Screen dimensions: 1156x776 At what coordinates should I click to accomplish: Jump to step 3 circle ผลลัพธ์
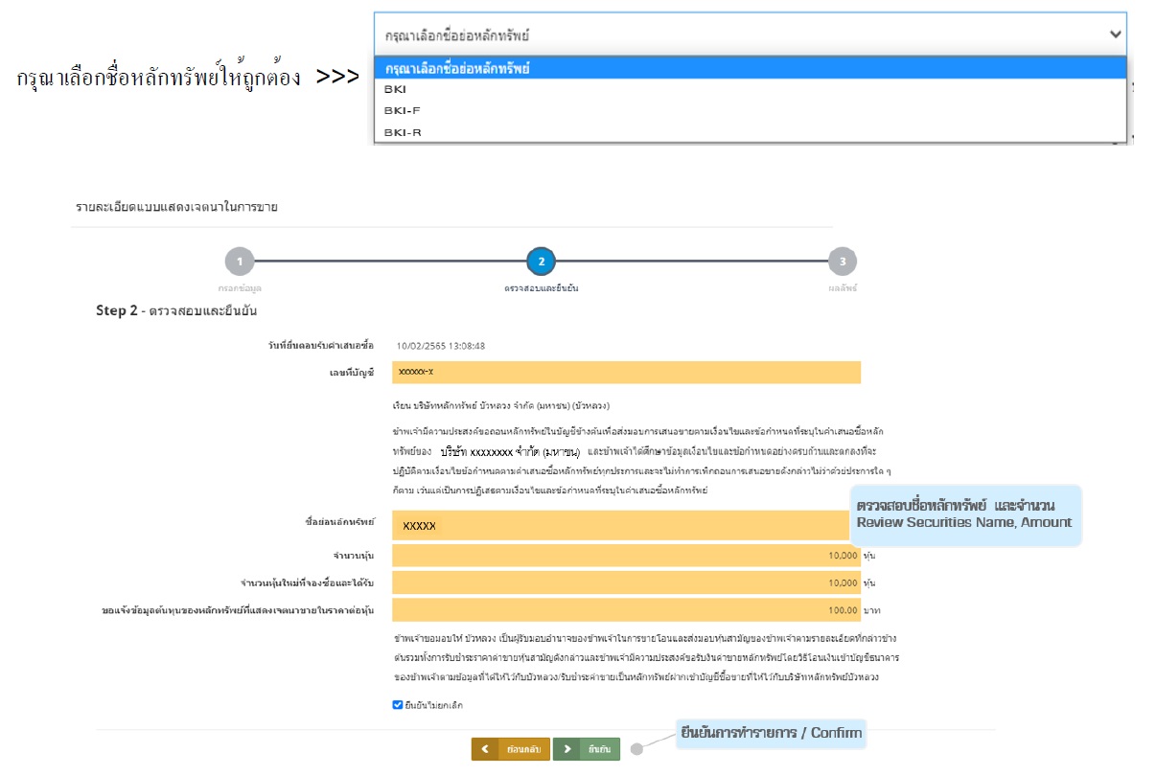pos(842,261)
